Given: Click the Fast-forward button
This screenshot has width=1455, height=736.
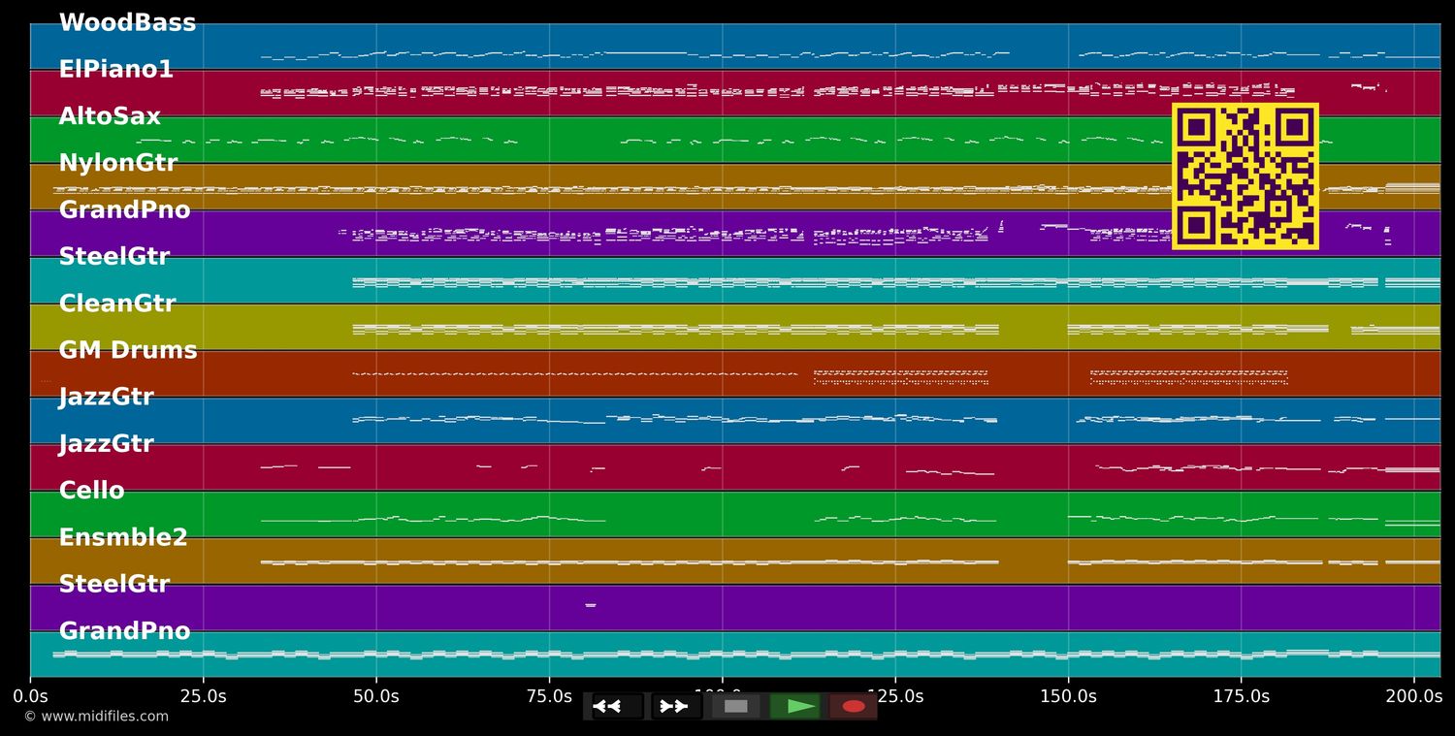Looking at the screenshot, I should point(676,706).
